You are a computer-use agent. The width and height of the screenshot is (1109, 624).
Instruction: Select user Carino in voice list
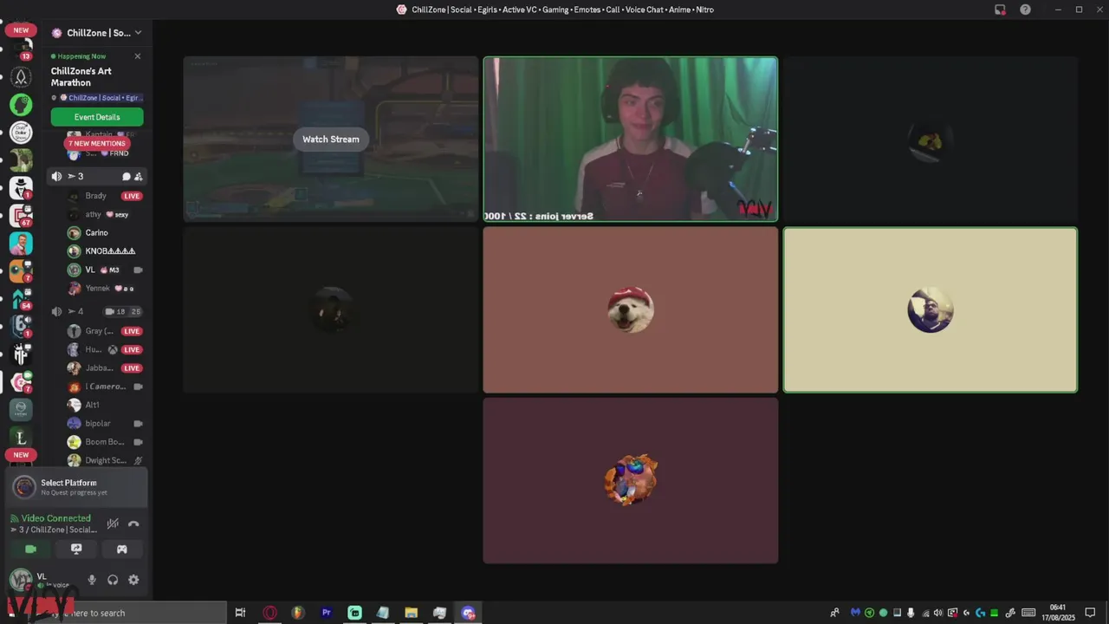[x=106, y=233]
